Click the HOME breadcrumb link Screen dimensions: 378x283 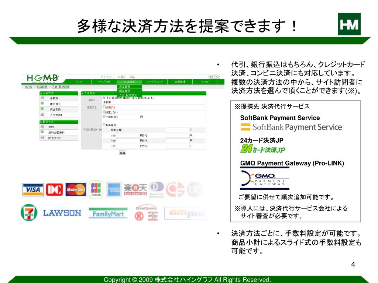point(28,87)
